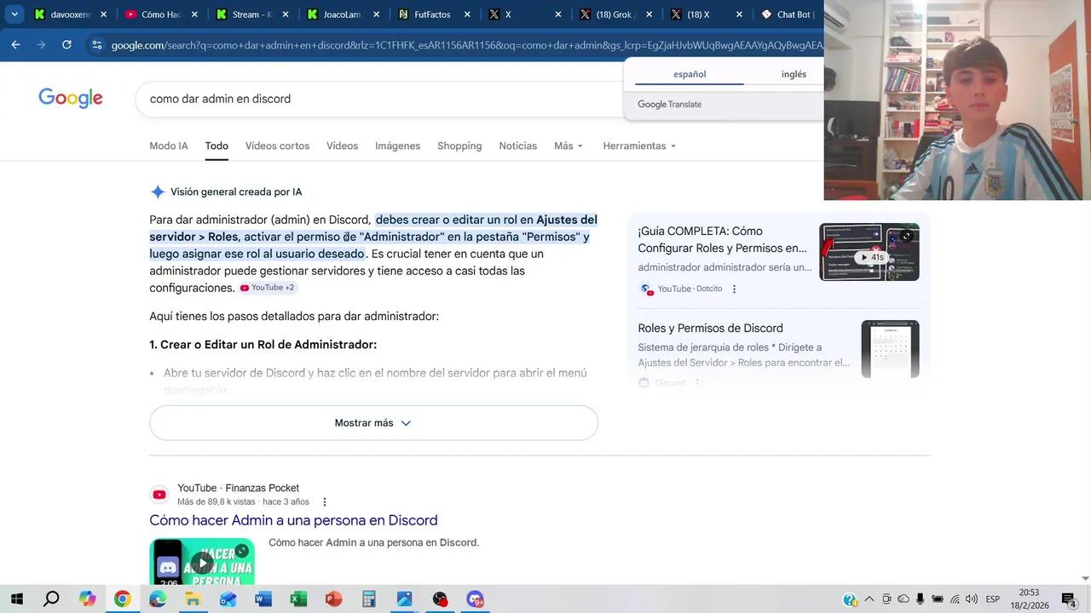Open the Vídeos cortos tab

[x=277, y=146]
